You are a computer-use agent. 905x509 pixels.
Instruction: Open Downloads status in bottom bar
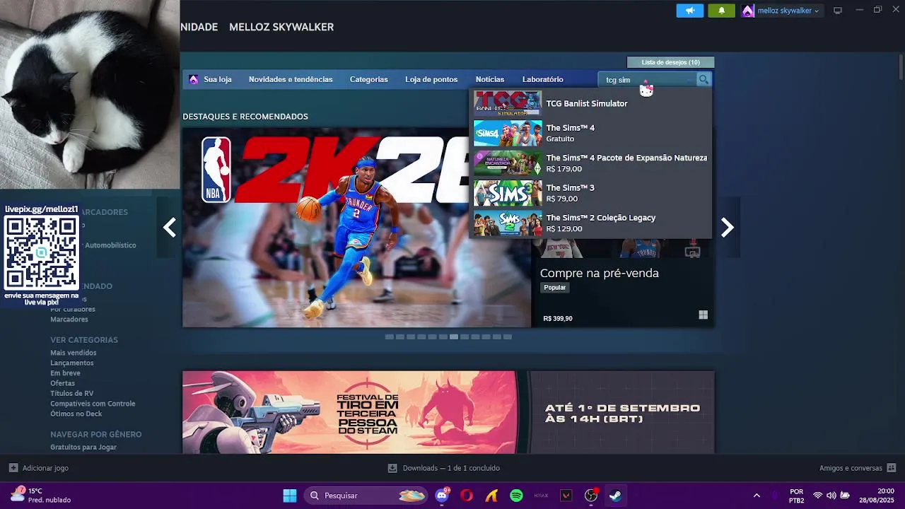point(444,468)
